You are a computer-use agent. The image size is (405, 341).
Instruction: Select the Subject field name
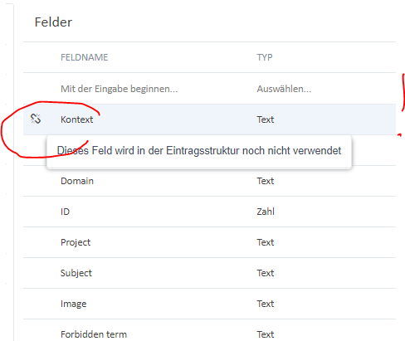76,273
